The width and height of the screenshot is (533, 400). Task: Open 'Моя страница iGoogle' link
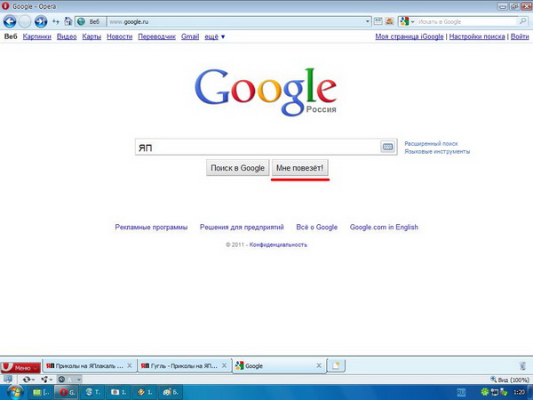[x=410, y=36]
